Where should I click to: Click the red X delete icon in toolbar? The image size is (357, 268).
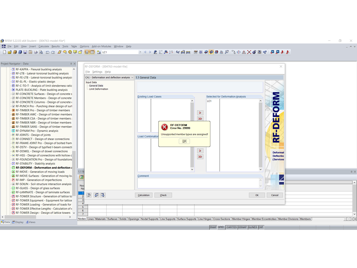[x=249, y=52]
